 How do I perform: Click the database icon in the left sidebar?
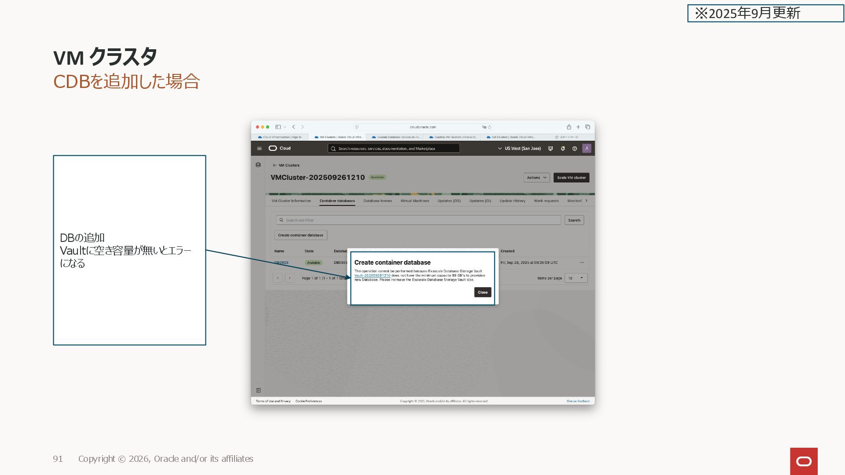(258, 165)
